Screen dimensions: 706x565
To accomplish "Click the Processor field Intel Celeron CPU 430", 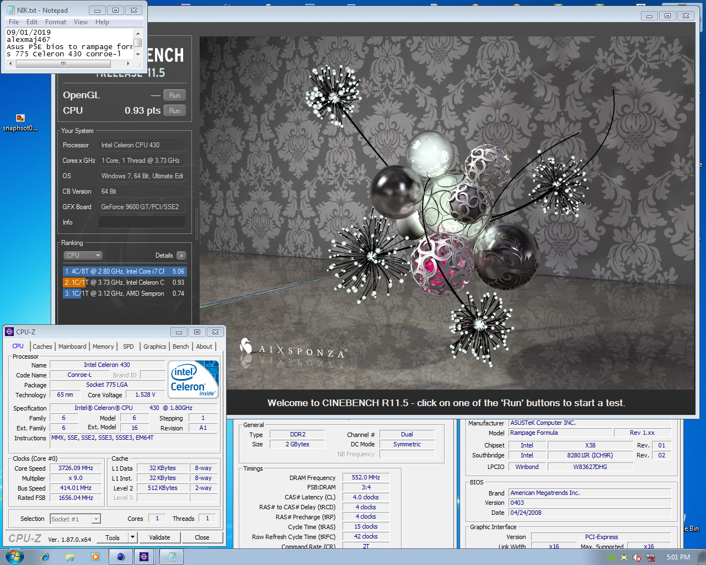I will pyautogui.click(x=142, y=145).
